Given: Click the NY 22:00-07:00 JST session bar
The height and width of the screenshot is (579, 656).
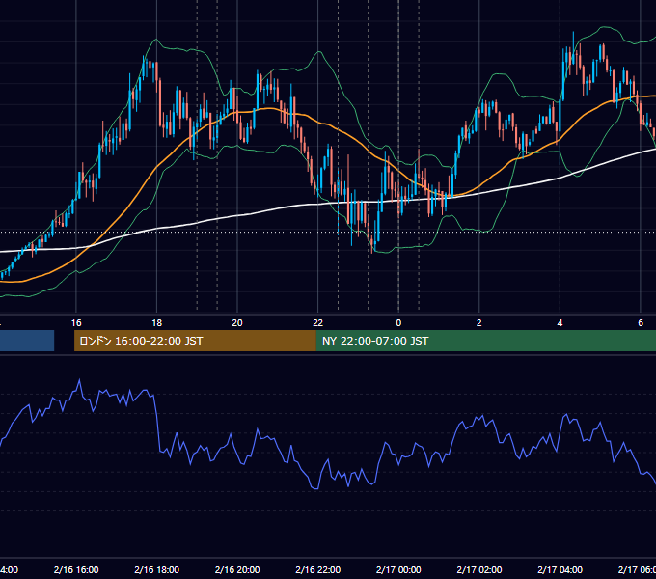Looking at the screenshot, I should (x=485, y=341).
